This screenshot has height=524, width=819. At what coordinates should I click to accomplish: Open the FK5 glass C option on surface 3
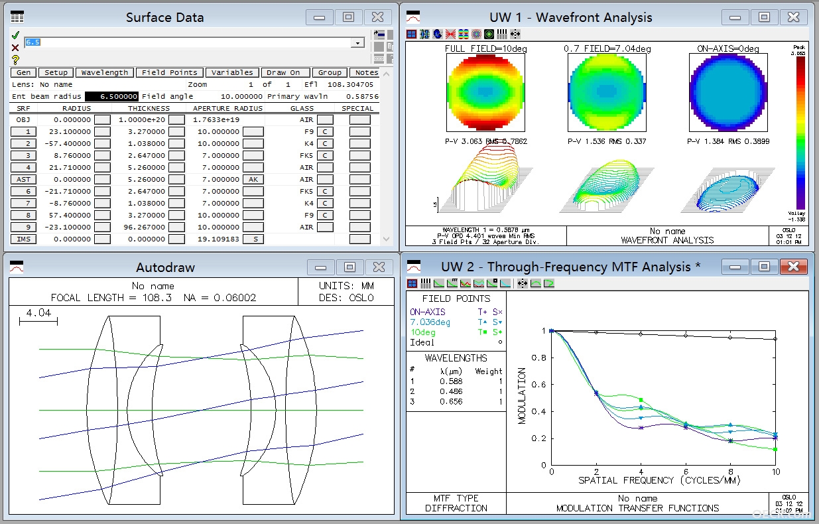[x=325, y=155]
